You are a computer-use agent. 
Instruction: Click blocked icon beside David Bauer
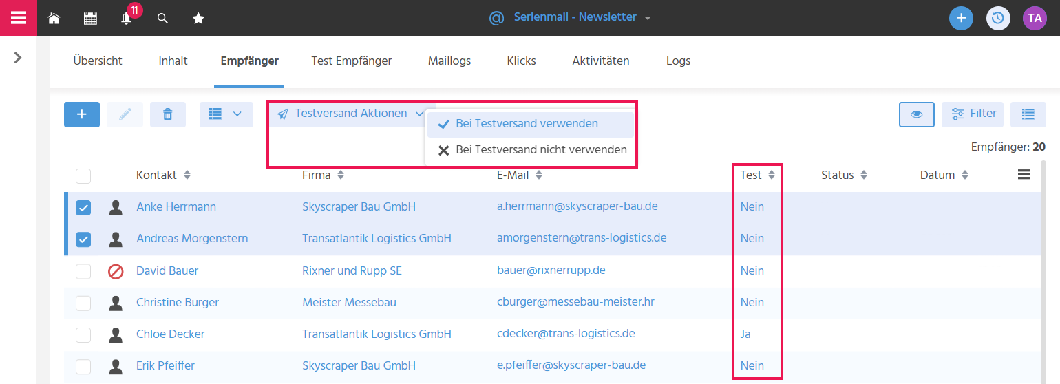tap(116, 271)
